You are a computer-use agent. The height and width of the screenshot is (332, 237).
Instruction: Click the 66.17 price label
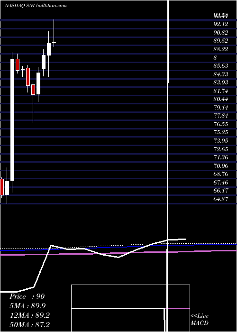click(x=221, y=191)
